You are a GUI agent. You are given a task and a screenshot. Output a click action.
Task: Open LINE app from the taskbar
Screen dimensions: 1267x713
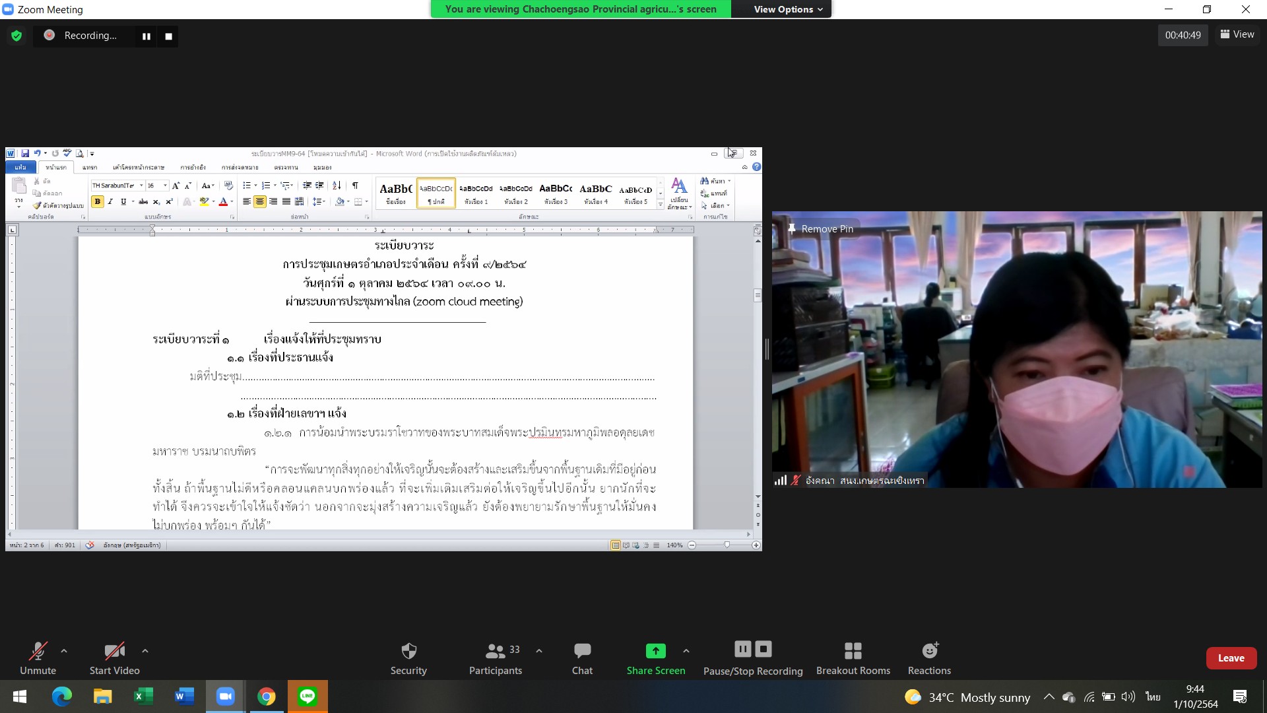pyautogui.click(x=308, y=696)
